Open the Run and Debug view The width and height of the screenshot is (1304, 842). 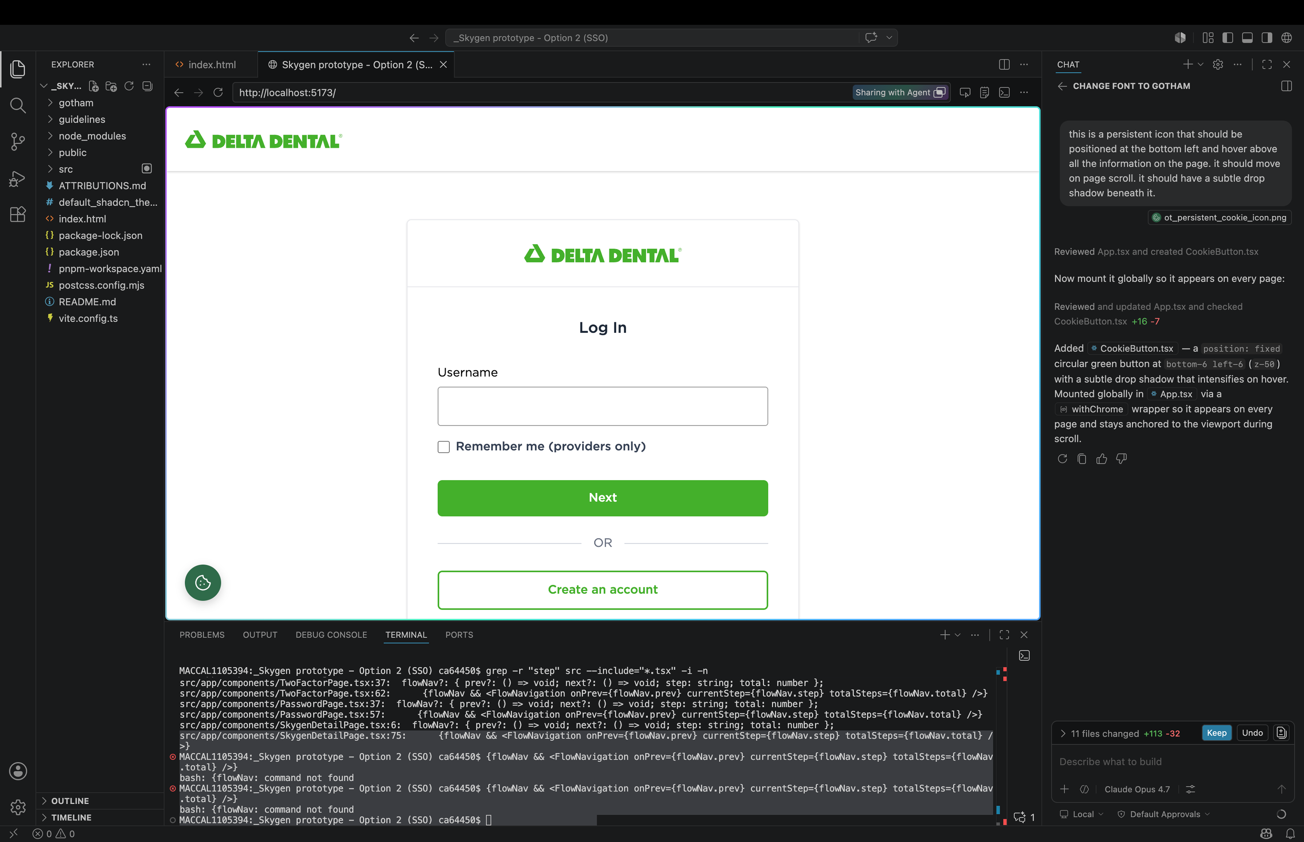(17, 178)
